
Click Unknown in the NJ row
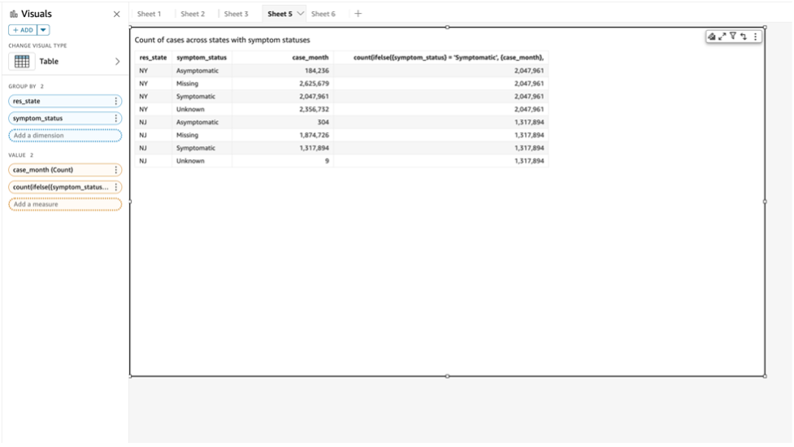190,161
